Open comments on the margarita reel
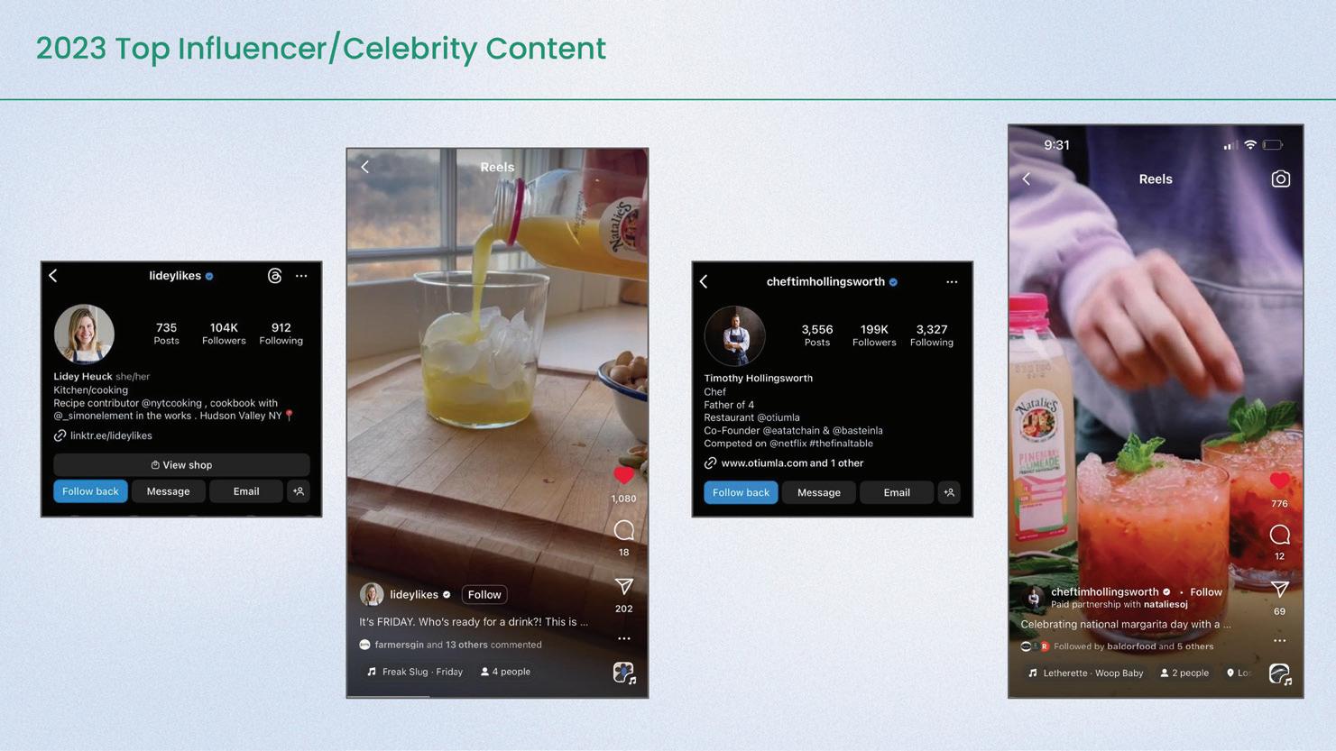 pos(1279,535)
